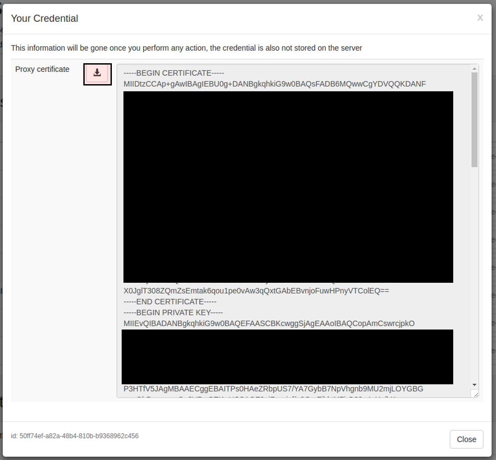Click the credential id text

tap(75, 436)
